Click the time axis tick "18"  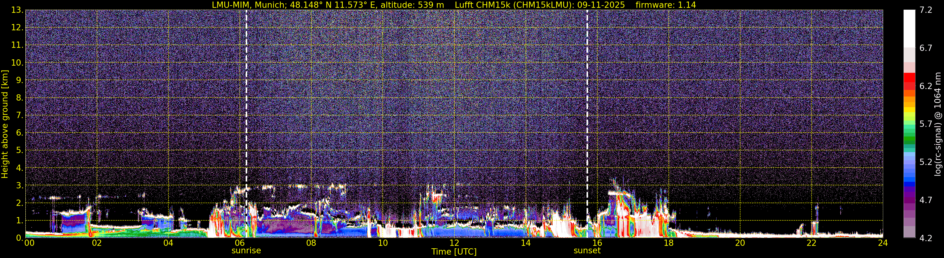(668, 243)
